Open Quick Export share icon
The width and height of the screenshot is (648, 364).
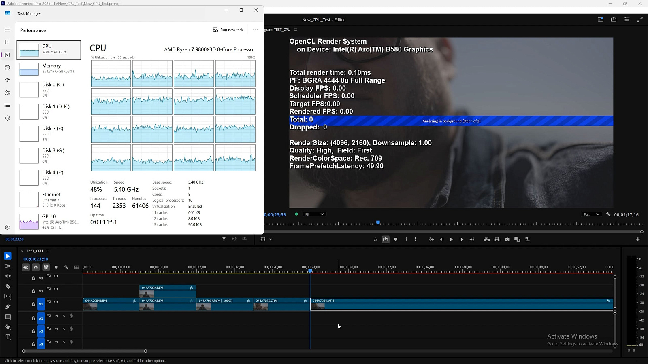[614, 19]
